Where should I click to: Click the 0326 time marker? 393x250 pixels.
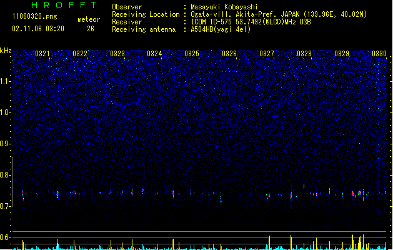[229, 54]
